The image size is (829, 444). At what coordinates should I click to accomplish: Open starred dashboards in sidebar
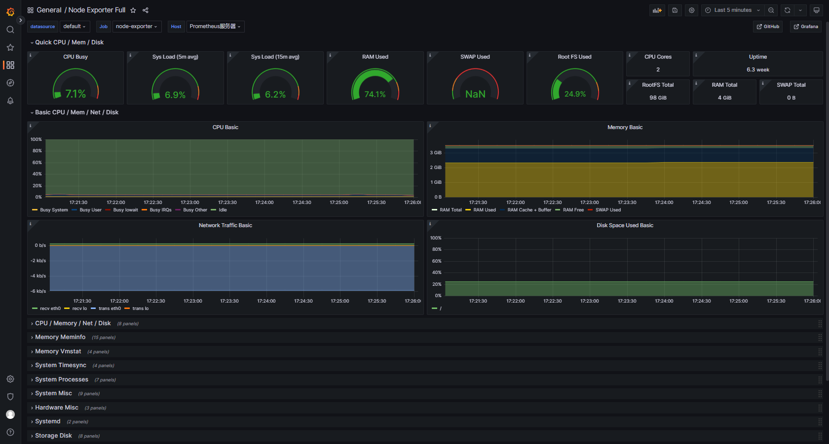(x=10, y=47)
